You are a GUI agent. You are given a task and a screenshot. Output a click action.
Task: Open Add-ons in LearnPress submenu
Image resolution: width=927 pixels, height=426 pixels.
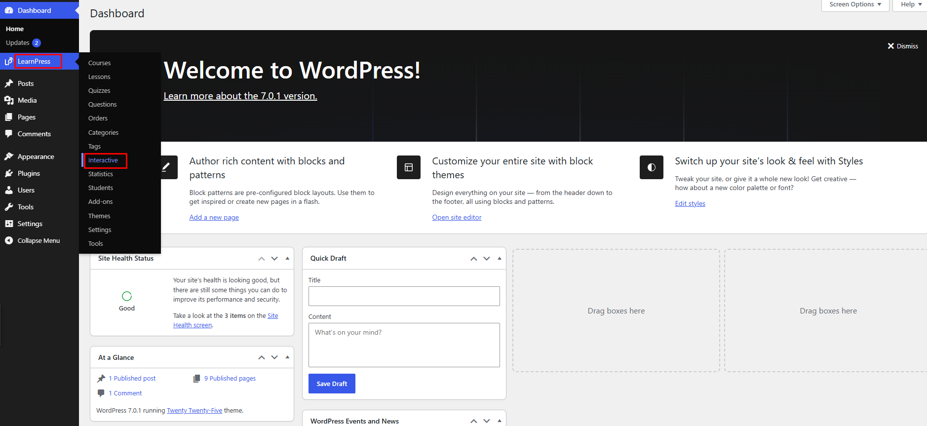click(101, 202)
